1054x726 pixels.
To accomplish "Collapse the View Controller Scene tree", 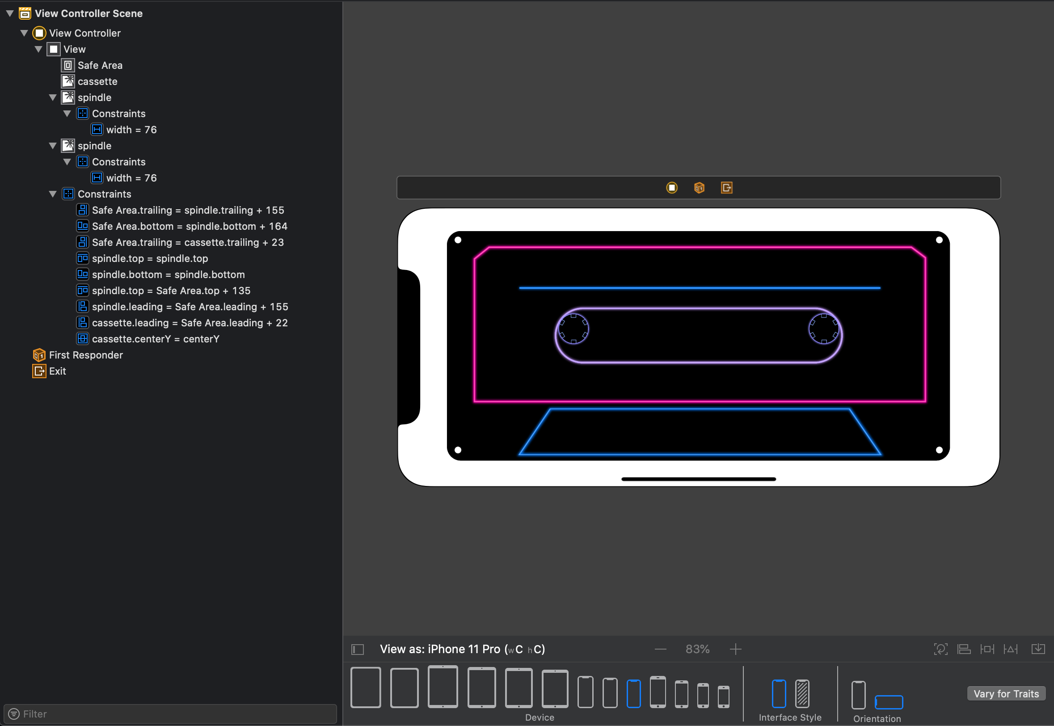I will (x=9, y=14).
